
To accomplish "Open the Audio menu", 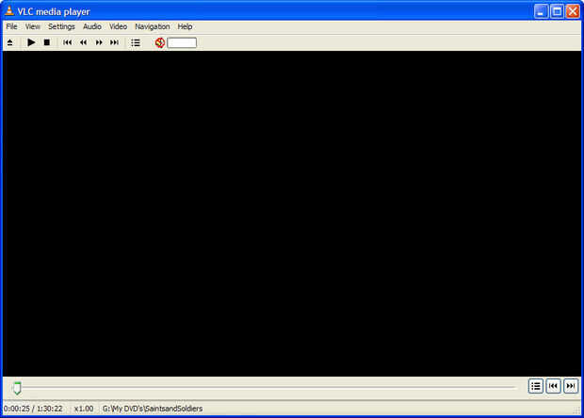I will (92, 26).
